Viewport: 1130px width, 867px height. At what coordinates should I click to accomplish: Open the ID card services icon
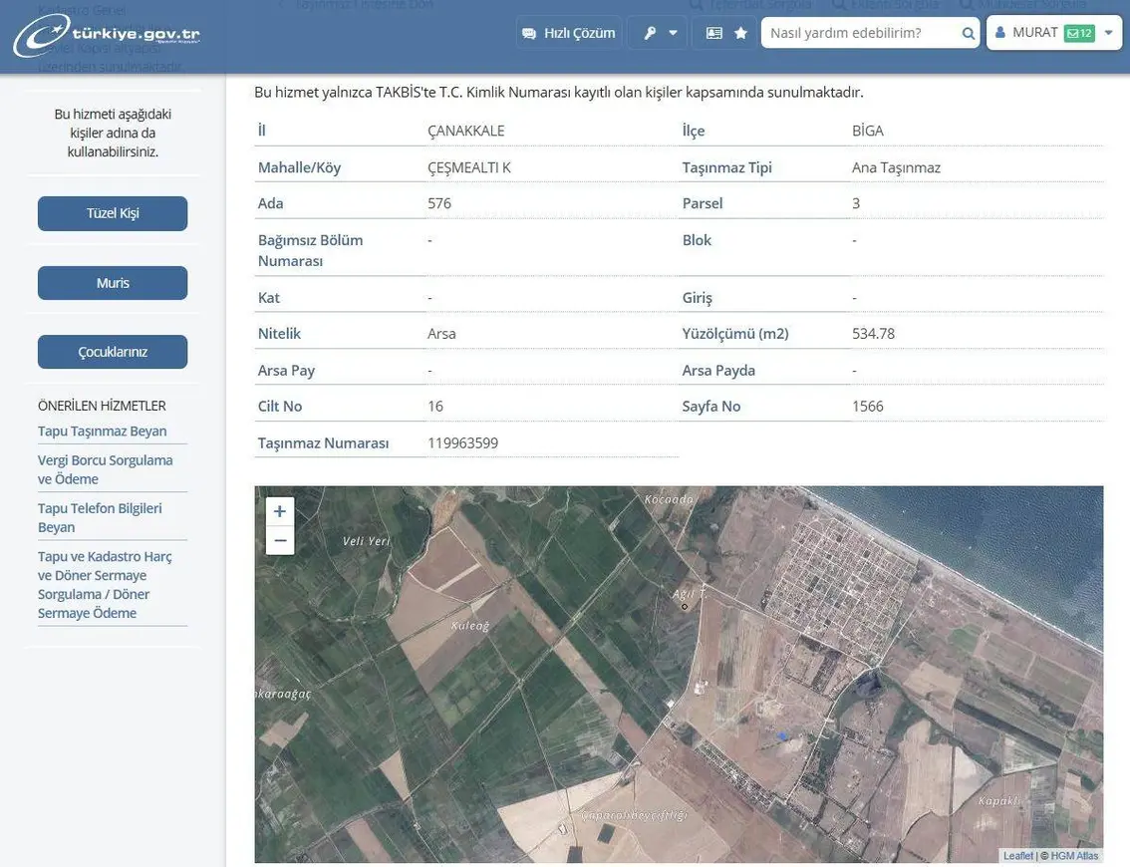point(714,33)
